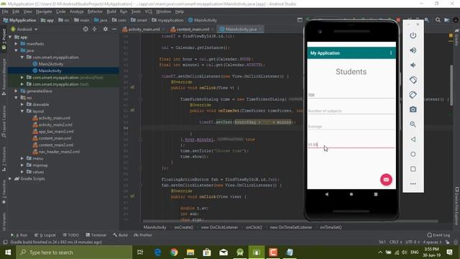
Task: Select nav_header_main2.xml file
Action: [59, 152]
